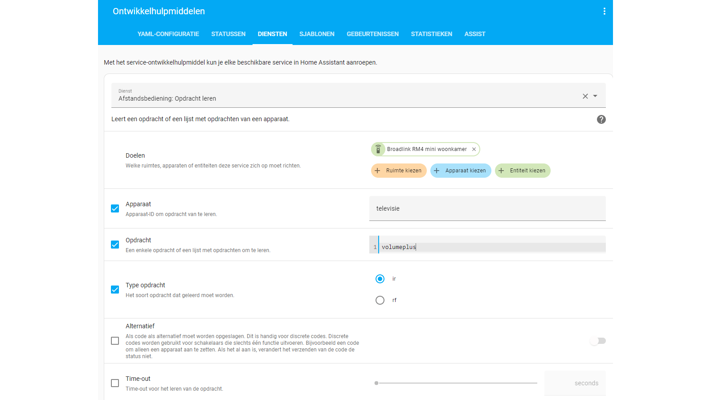Click Apparaat kiezen button
The width and height of the screenshot is (711, 400).
[461, 171]
